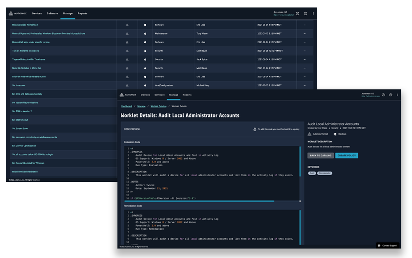Open the Set Account Lockout for Windows worklet
The height and width of the screenshot is (258, 412).
(x=28, y=163)
